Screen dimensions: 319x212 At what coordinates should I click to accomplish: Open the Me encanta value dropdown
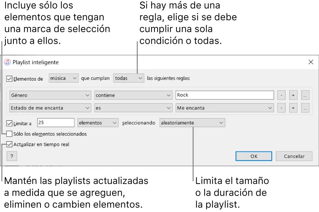pos(225,108)
